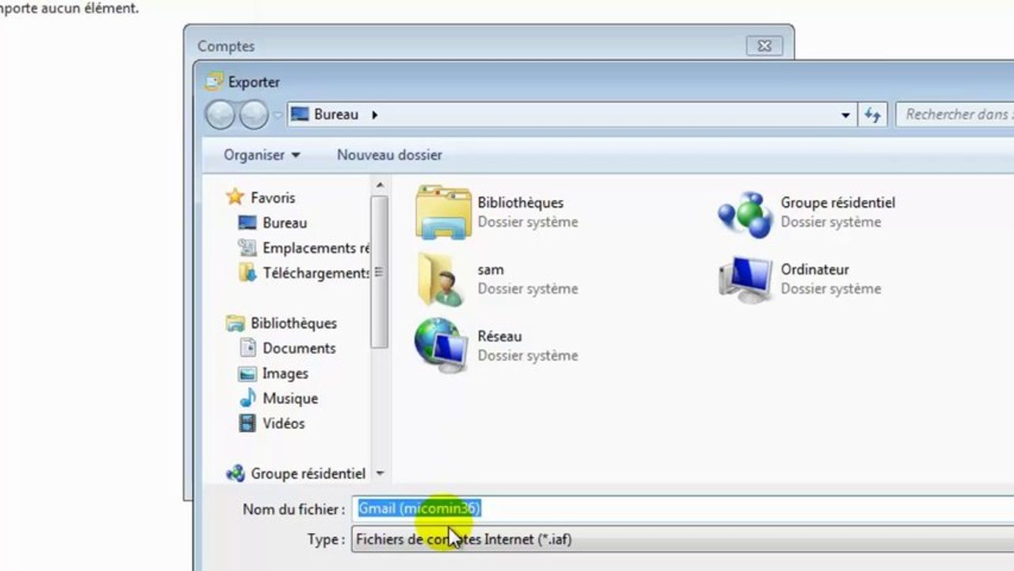
Task: Click the Musique note icon in sidebar
Action: pyautogui.click(x=248, y=398)
